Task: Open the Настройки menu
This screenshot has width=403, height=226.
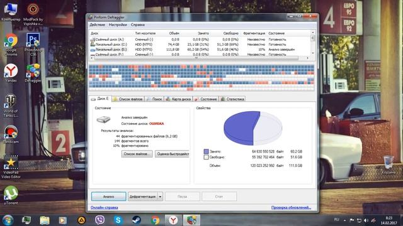Action: click(x=118, y=25)
